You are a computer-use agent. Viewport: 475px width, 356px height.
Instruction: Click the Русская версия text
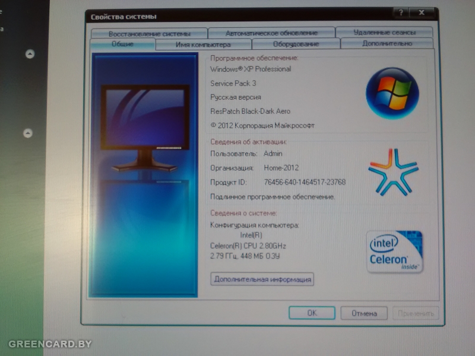pyautogui.click(x=235, y=97)
